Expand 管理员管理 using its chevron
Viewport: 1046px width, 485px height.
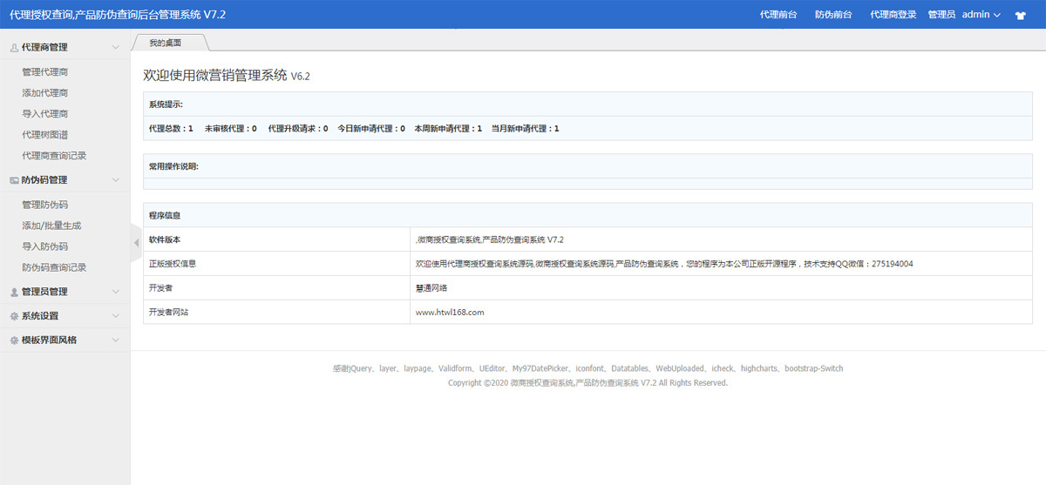point(116,292)
